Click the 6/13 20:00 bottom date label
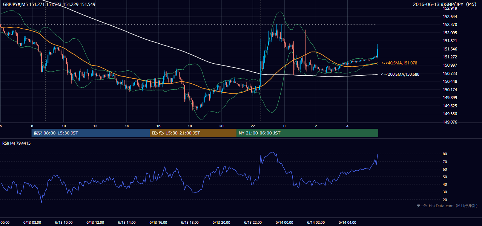 (221, 222)
